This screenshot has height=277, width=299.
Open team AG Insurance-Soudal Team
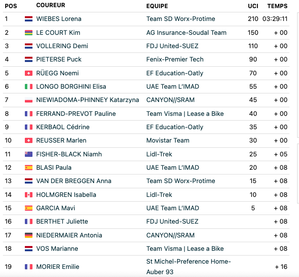[186, 33]
